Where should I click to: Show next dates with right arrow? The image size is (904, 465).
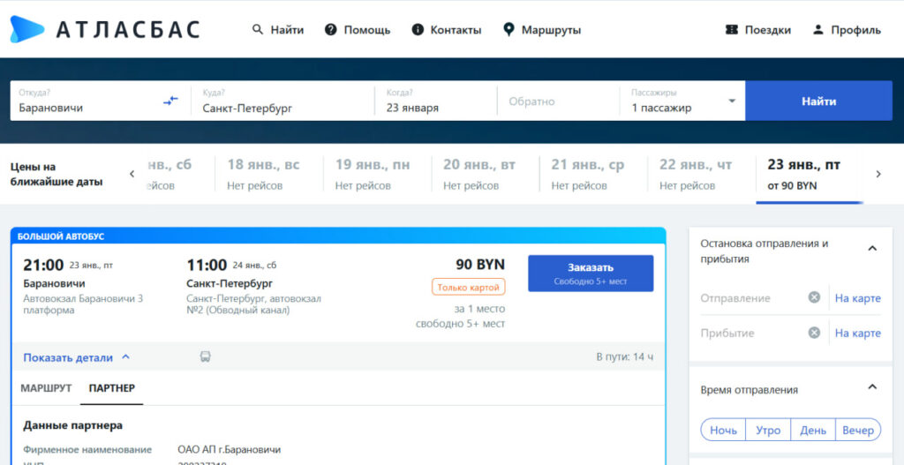click(x=878, y=174)
